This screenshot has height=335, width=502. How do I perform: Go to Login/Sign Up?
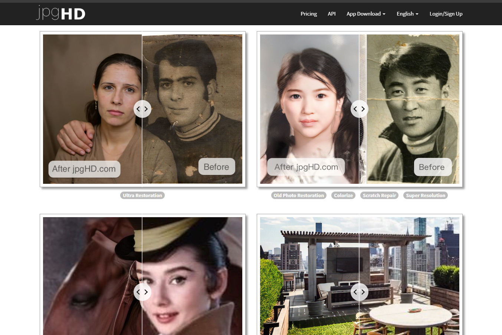446,14
